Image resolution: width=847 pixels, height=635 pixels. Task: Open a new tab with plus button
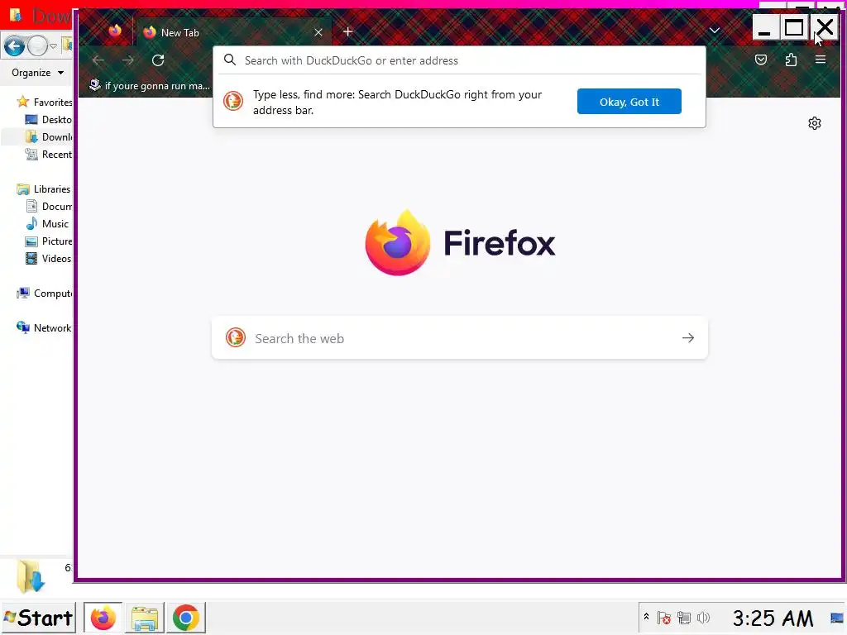348,32
